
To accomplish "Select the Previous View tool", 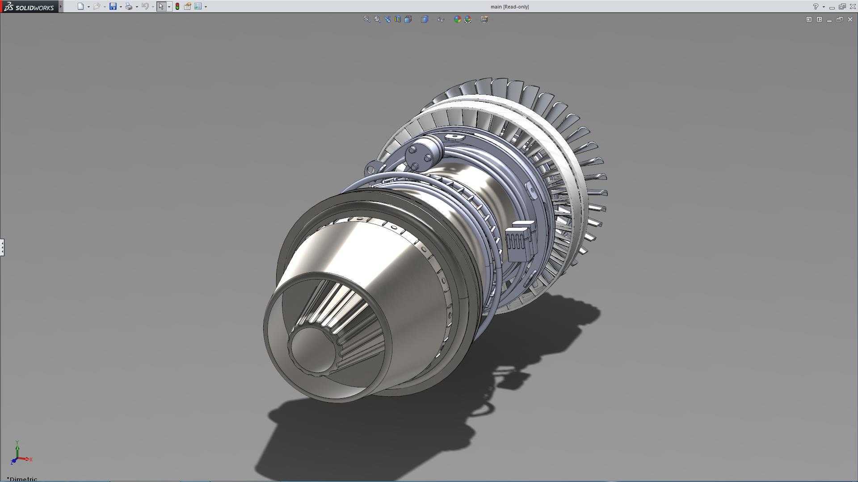I will [387, 19].
